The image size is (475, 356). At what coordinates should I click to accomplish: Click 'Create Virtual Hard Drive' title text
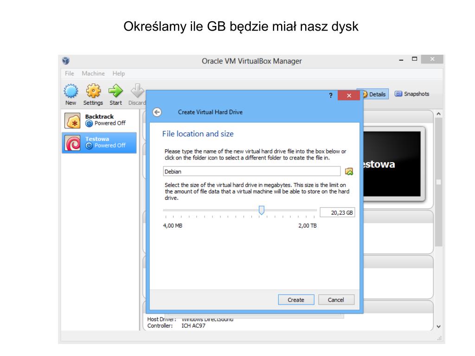click(210, 112)
